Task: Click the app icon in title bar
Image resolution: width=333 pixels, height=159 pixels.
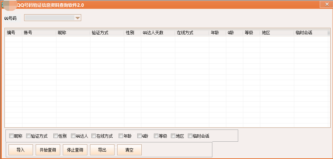Action: (x=3, y=5)
